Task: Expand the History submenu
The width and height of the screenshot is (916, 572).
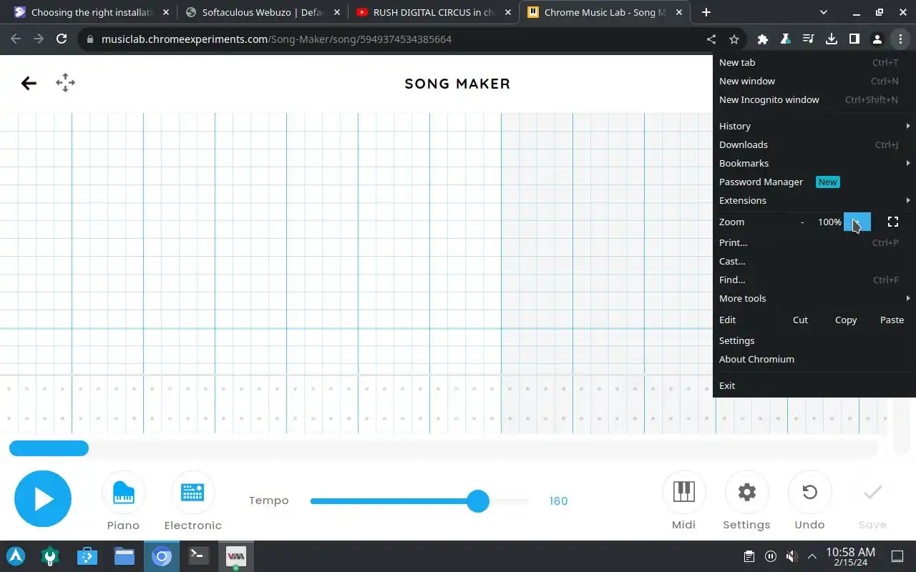Action: [x=814, y=126]
